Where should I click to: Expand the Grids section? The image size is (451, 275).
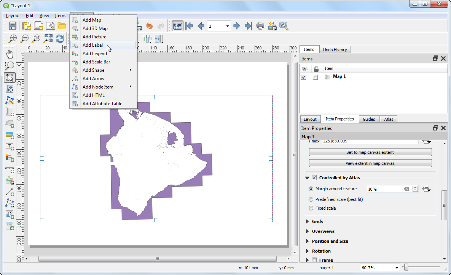tap(308, 221)
